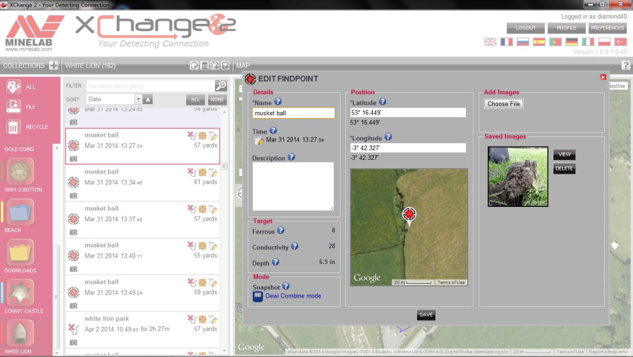Click camera icon on 13:37:42 musket ball
633x357 pixels.
tap(73, 232)
